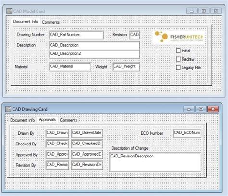228x196 pixels.
Task: Click the CAD_PartNumber field
Action: [76, 35]
